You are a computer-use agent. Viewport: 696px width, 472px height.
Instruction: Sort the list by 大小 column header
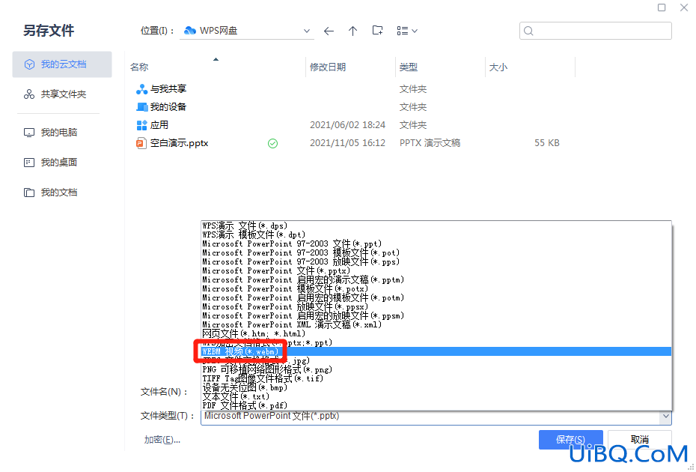[x=498, y=67]
